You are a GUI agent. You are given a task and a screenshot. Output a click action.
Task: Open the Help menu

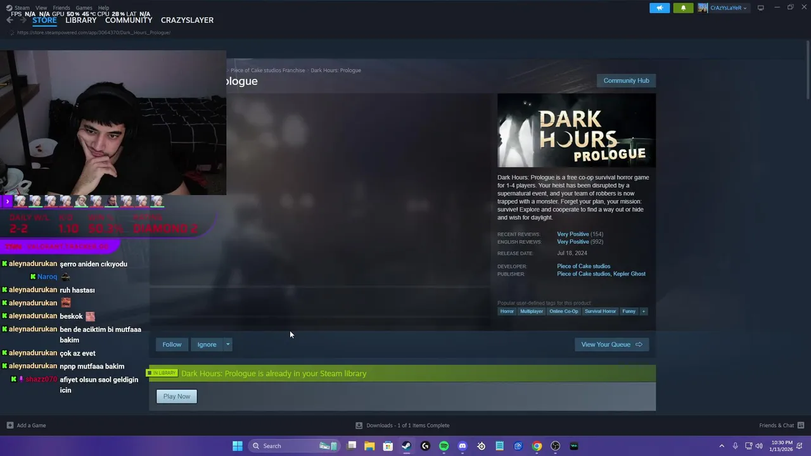[x=103, y=8]
